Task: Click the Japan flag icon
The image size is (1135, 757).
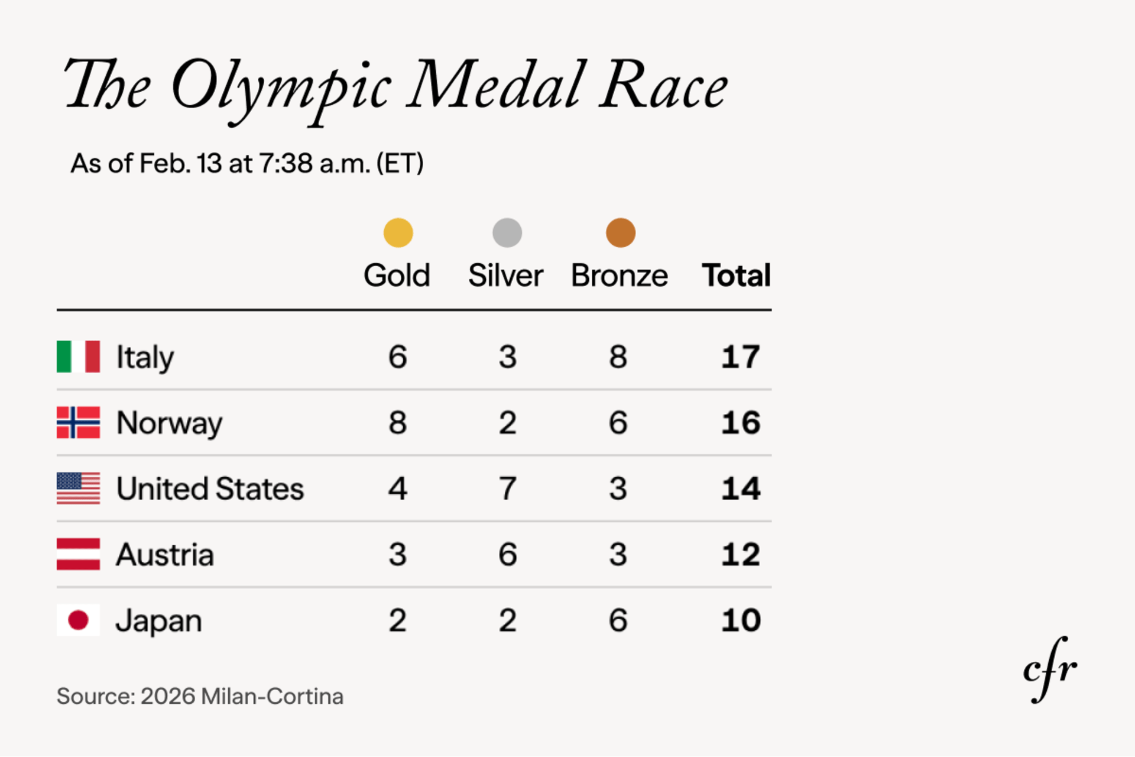Action: (x=78, y=620)
